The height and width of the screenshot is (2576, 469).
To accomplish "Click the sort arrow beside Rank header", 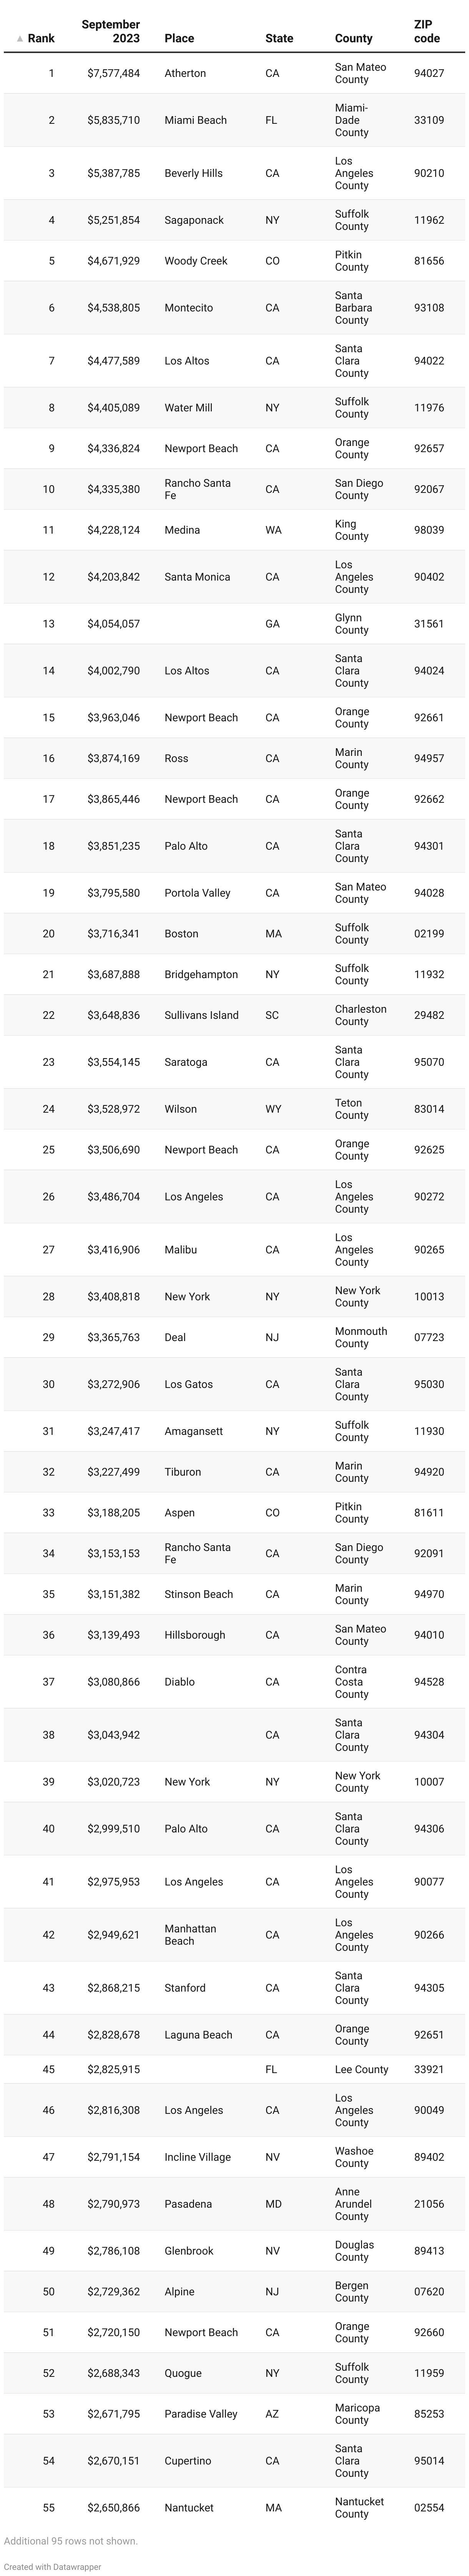I will pos(19,39).
